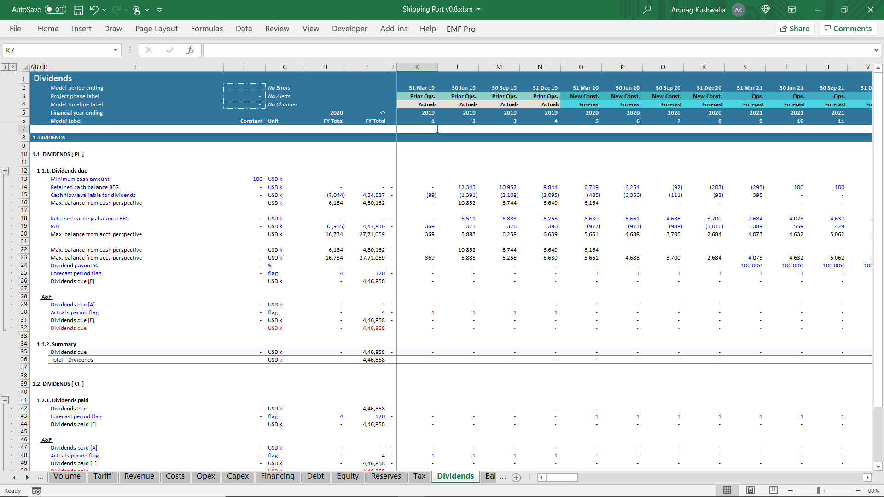Click the Undo arrow icon

pos(94,10)
